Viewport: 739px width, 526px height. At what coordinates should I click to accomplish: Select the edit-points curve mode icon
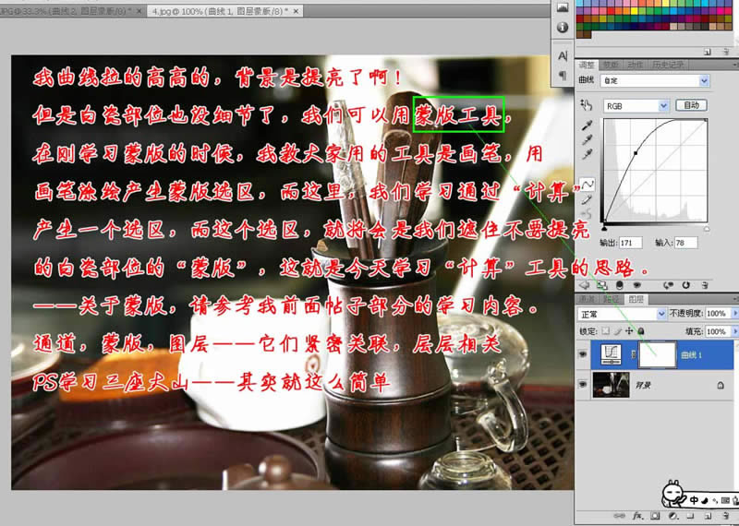click(x=588, y=185)
